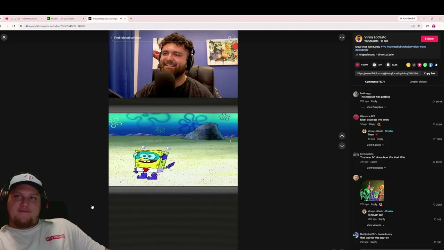Select the video URL field

tap(388, 74)
